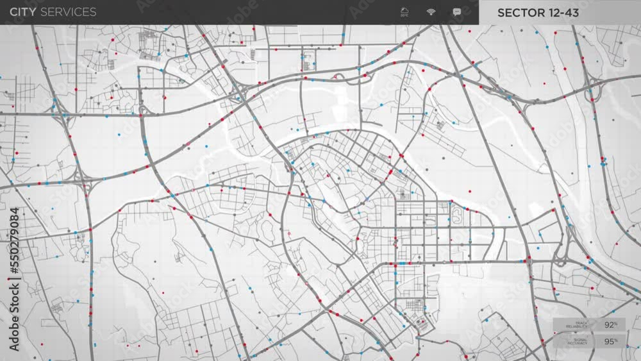Open the Track Reliability 92% panel
This screenshot has width=641, height=361.
pos(589,325)
